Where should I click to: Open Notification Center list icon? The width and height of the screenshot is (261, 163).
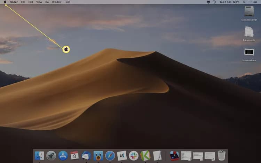coord(255,2)
